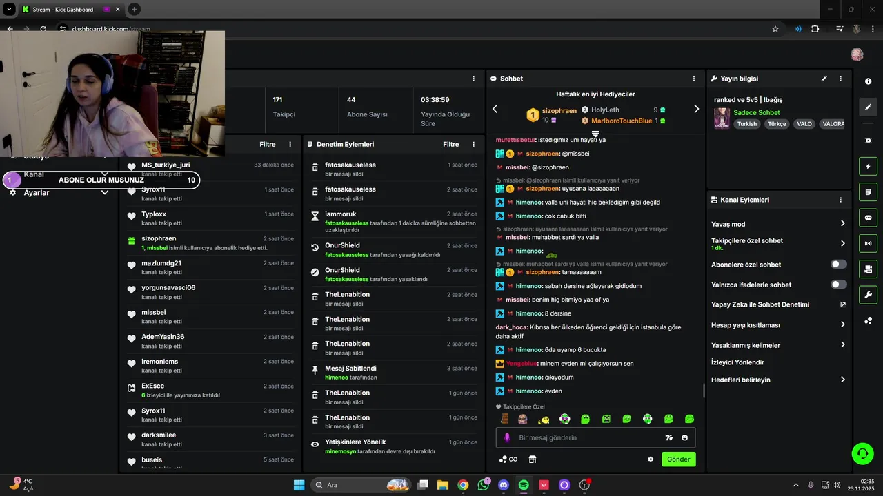Viewport: 883px width, 496px height.
Task: Toggle Yalnızca ifadelerle sohbet switch
Action: [x=839, y=285]
